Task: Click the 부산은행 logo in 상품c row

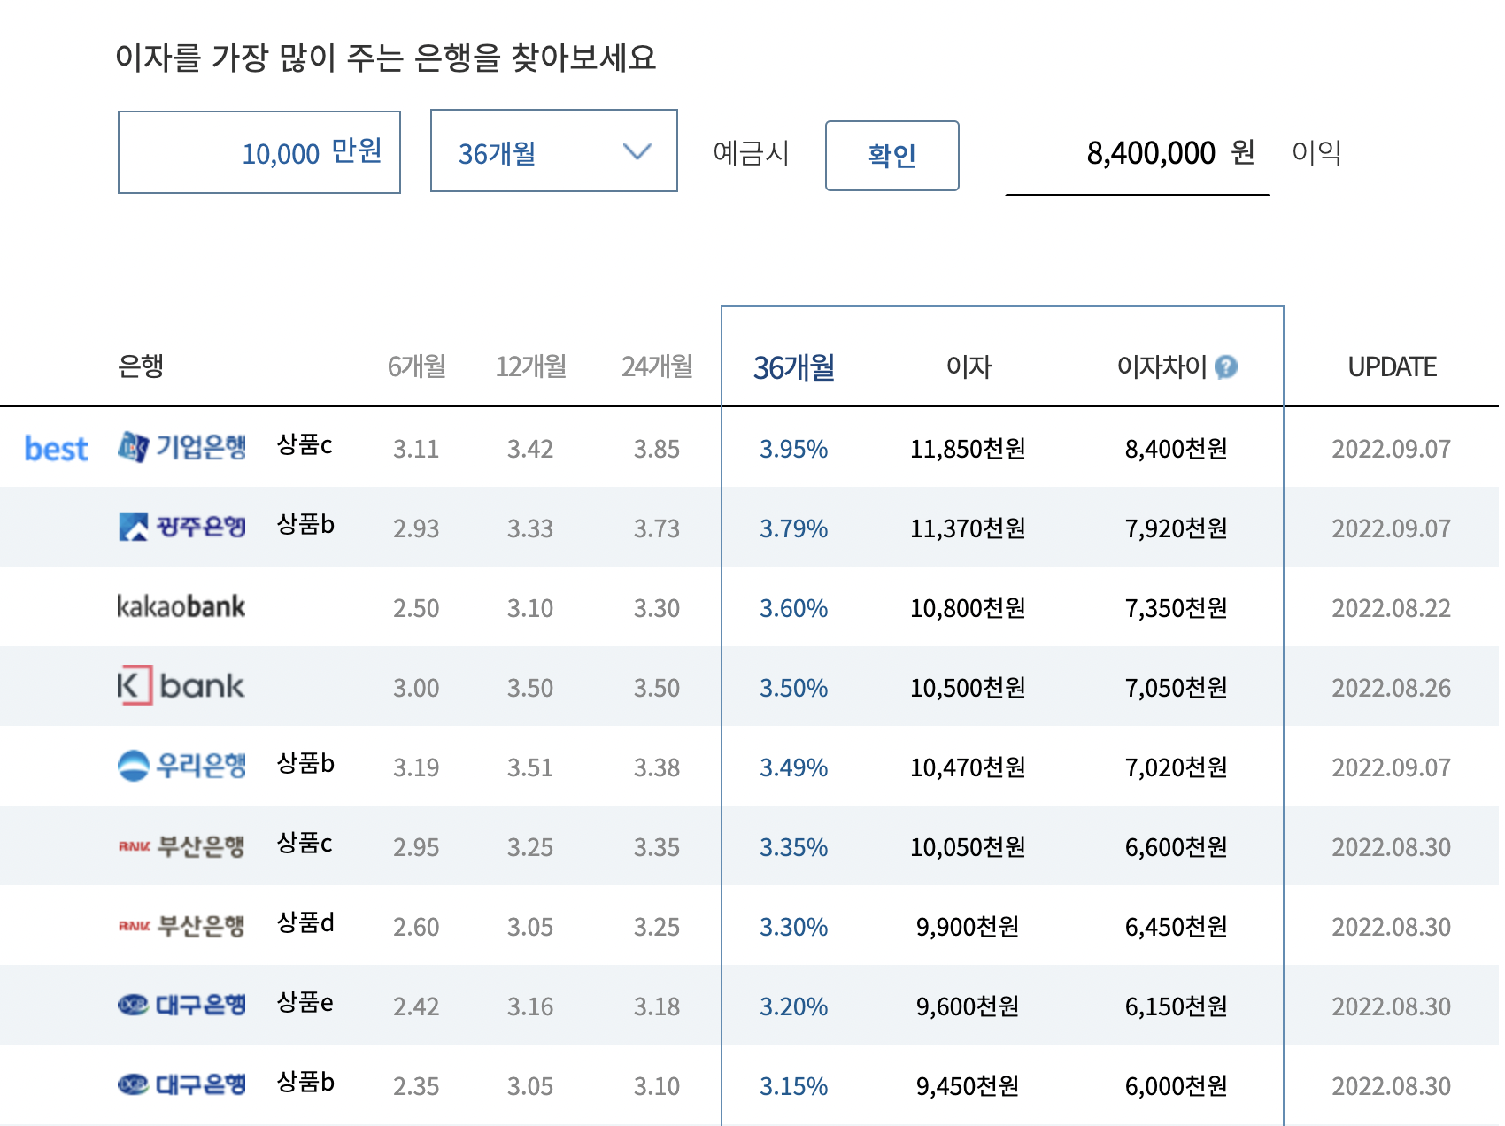Action: click(x=181, y=846)
